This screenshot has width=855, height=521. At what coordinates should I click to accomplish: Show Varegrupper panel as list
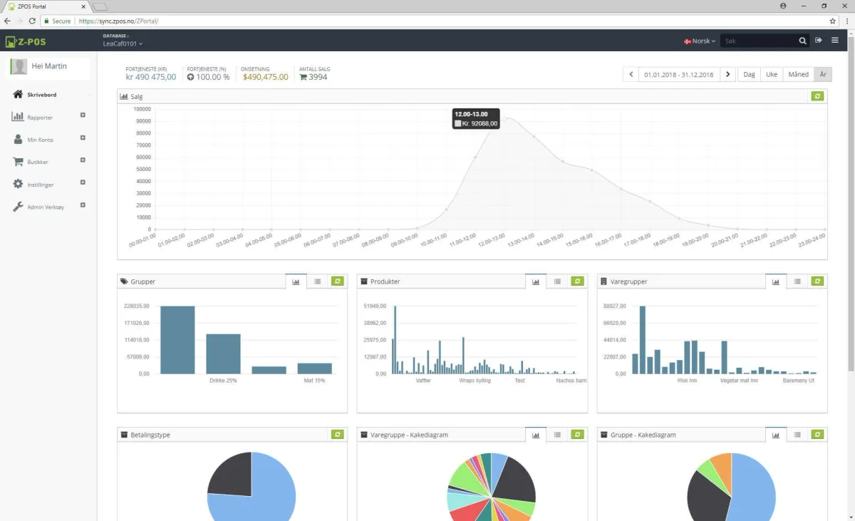point(797,282)
